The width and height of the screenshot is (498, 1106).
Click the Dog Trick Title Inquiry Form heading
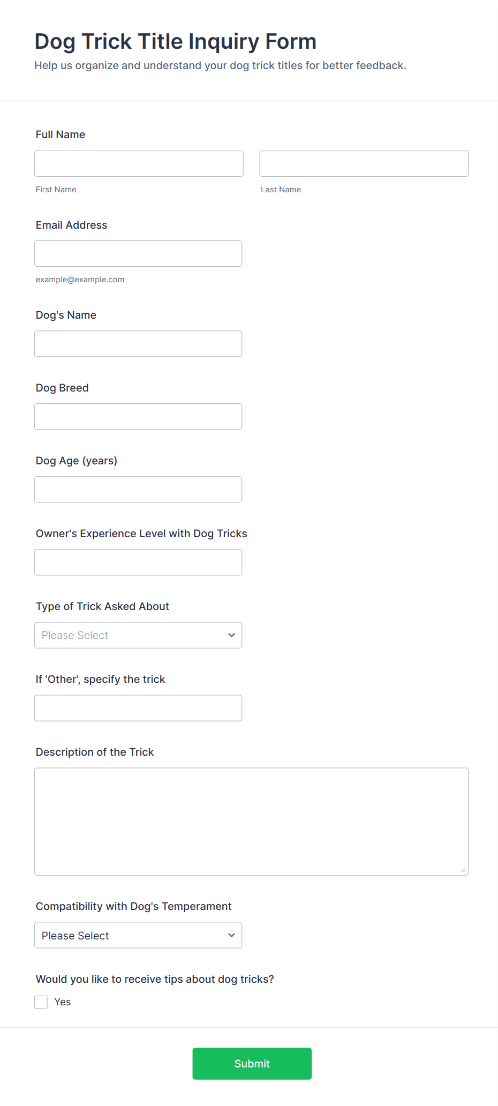[x=175, y=41]
